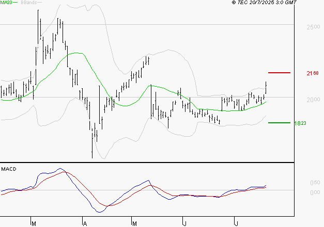Click the second M month marker

click(134, 223)
